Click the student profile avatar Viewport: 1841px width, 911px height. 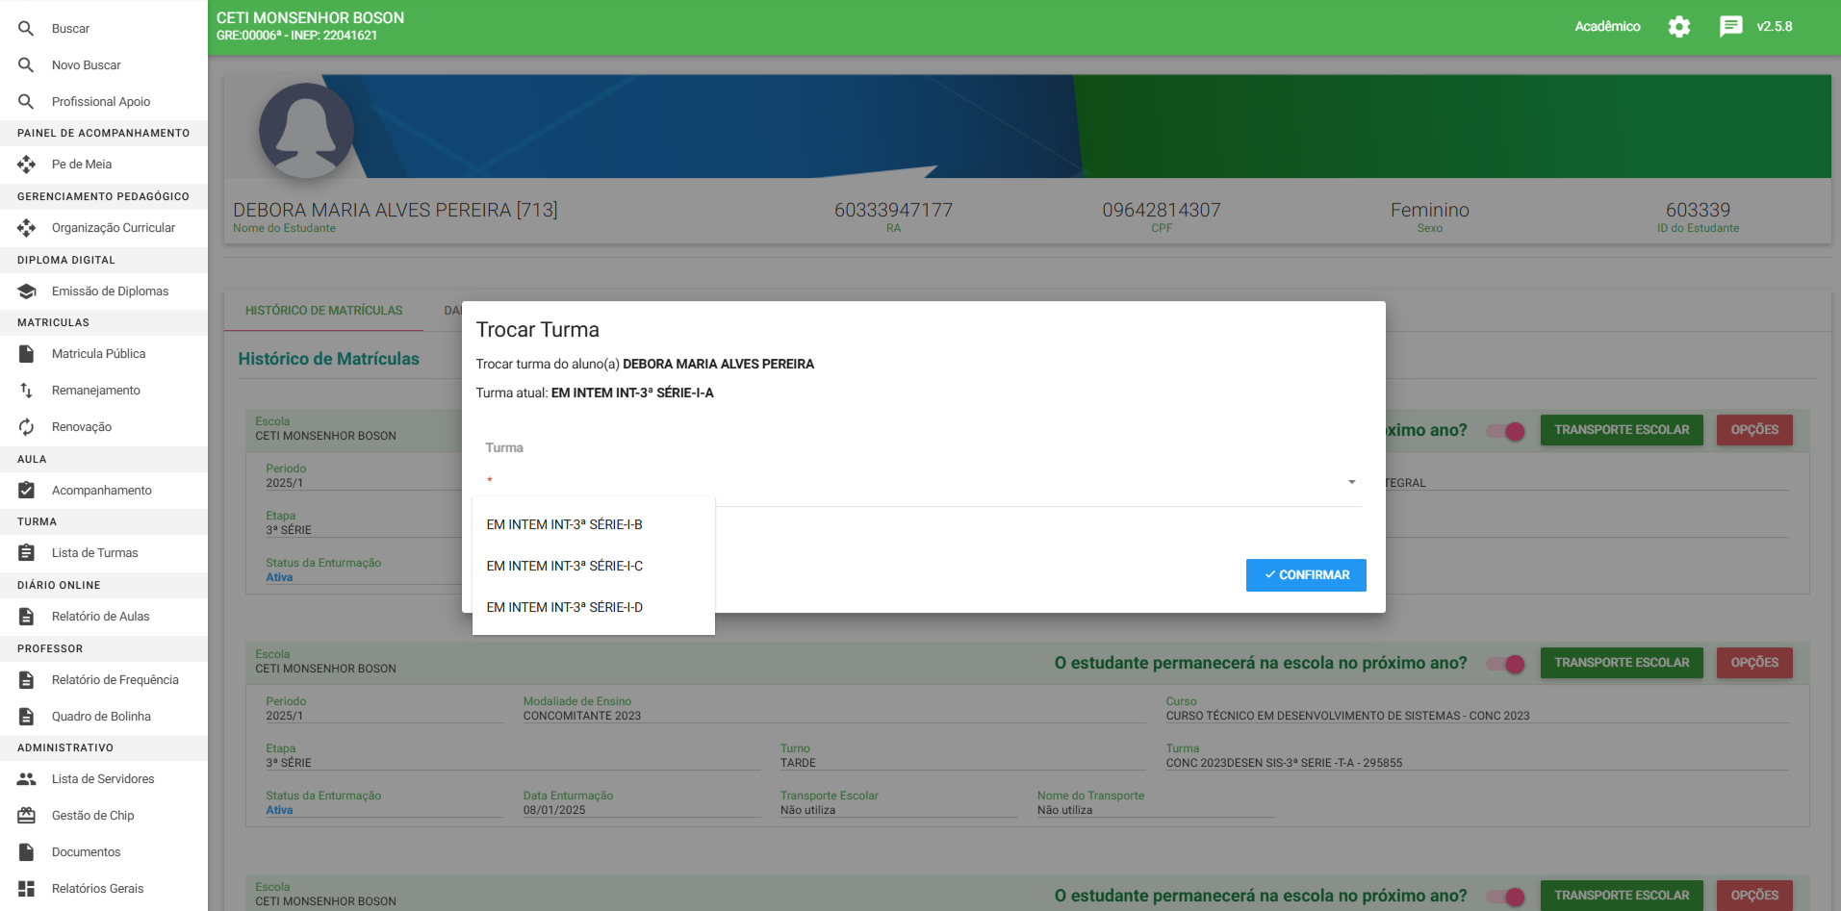306,130
